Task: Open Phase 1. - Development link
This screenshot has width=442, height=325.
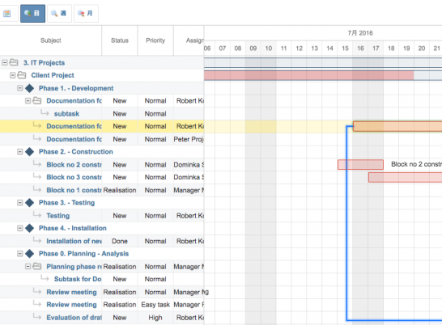Action: point(76,88)
